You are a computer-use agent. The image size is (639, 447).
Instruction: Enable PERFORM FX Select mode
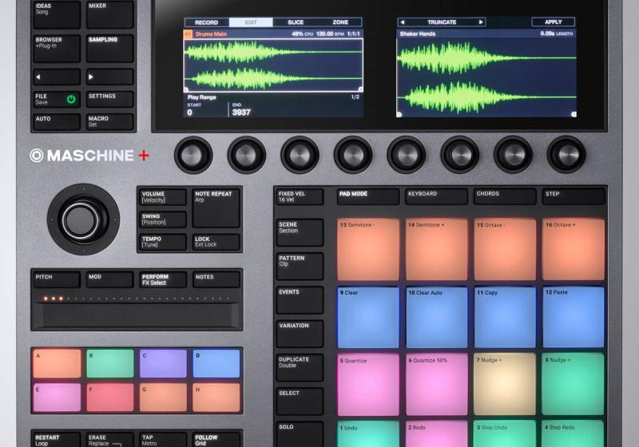pyautogui.click(x=163, y=279)
